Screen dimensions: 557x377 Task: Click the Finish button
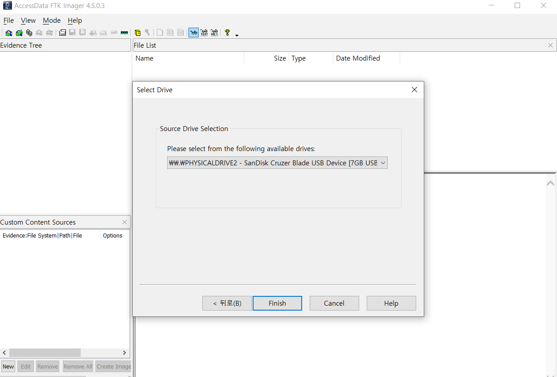[x=277, y=303]
